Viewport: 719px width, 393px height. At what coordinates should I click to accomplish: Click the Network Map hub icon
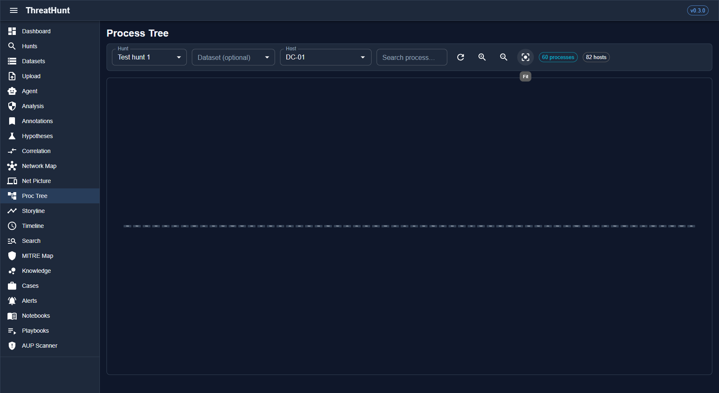12,166
